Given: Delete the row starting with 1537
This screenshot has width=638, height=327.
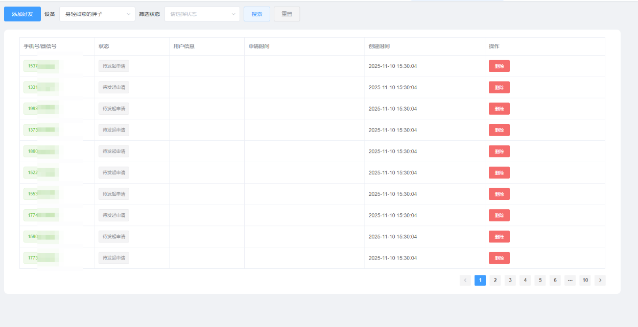Looking at the screenshot, I should point(499,66).
